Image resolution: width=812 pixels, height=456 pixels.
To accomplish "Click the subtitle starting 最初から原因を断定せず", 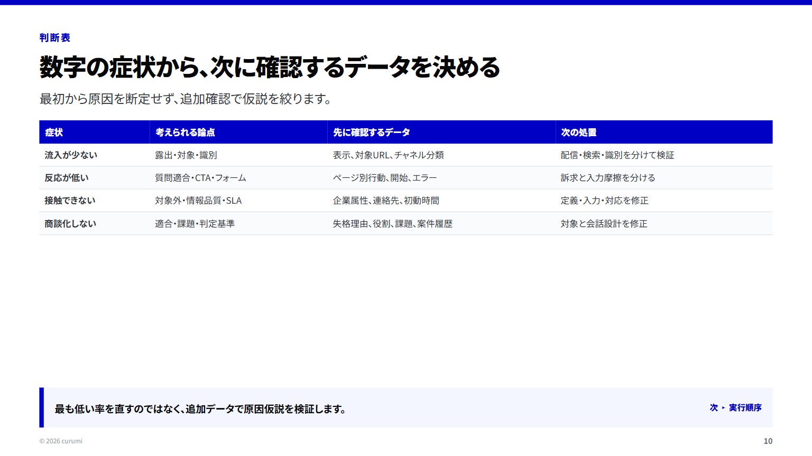I will click(186, 99).
